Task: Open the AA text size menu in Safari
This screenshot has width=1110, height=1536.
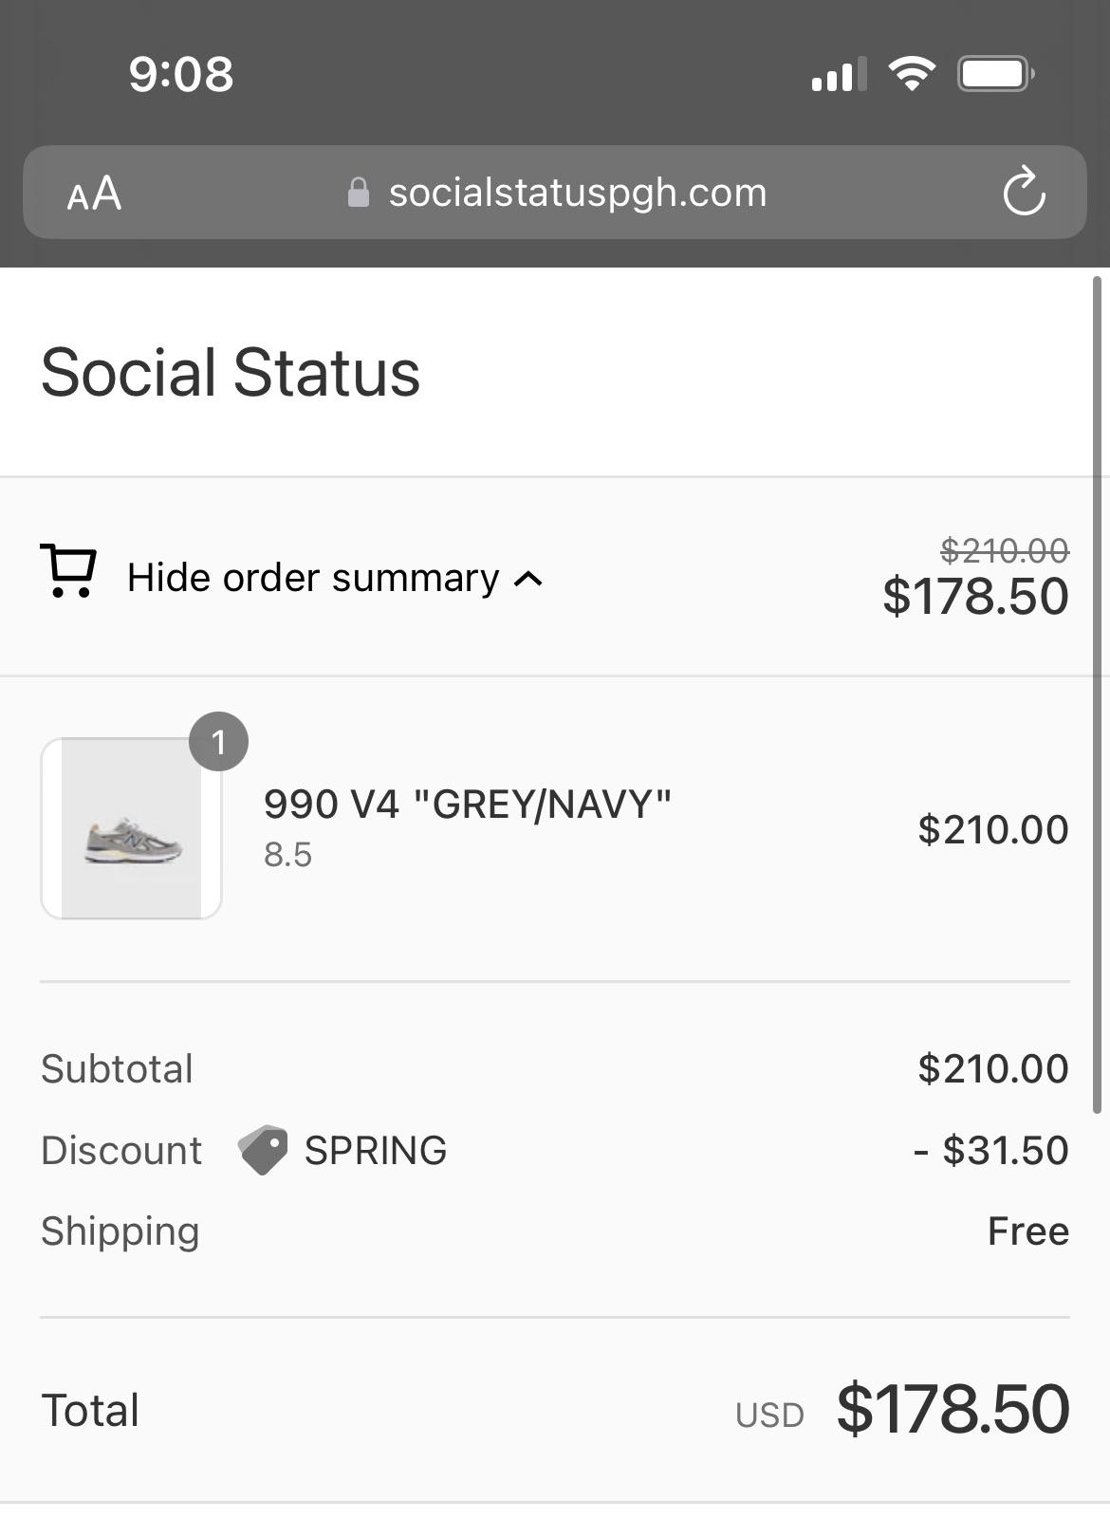Action: (95, 193)
